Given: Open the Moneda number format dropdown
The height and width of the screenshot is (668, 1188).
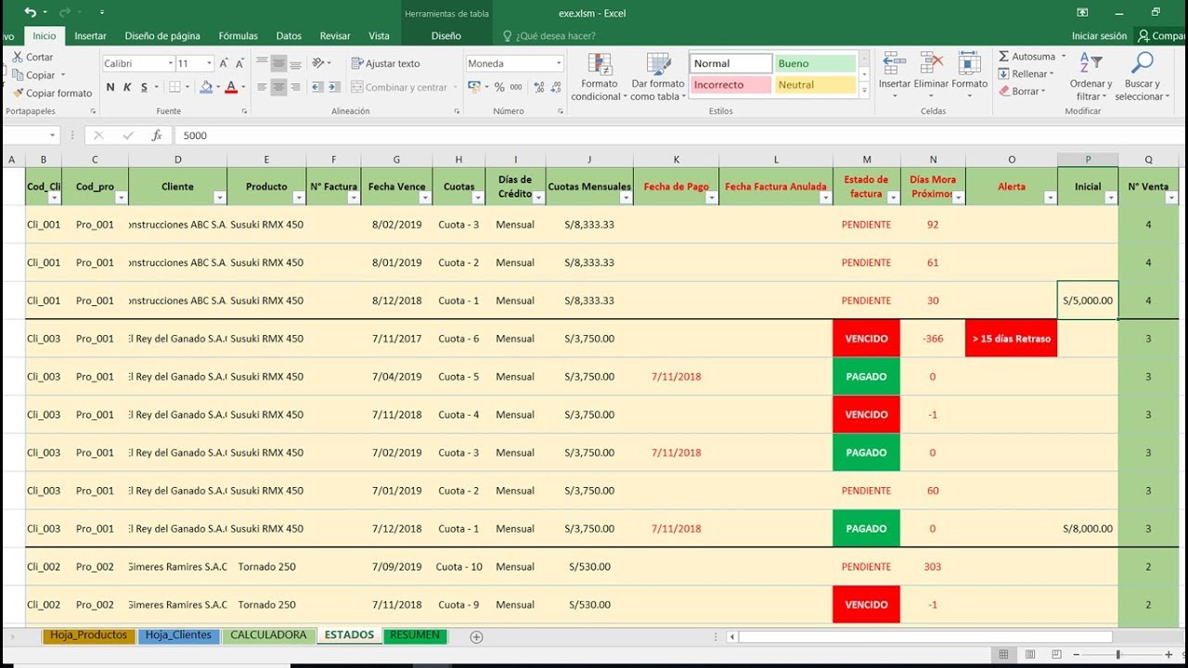Looking at the screenshot, I should pos(559,63).
